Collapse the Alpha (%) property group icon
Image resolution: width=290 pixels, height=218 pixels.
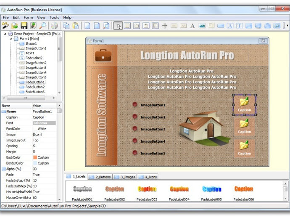(4, 169)
